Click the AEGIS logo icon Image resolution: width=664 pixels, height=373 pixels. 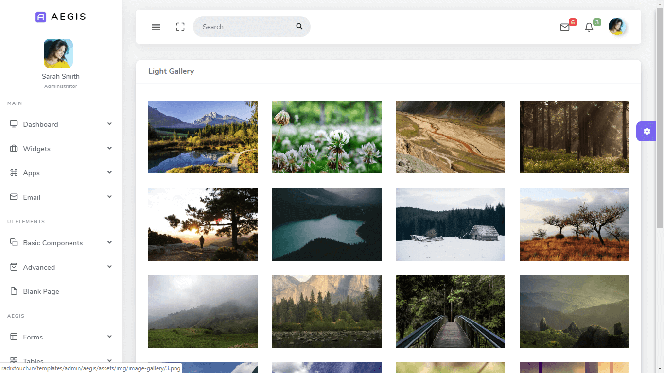pos(41,17)
